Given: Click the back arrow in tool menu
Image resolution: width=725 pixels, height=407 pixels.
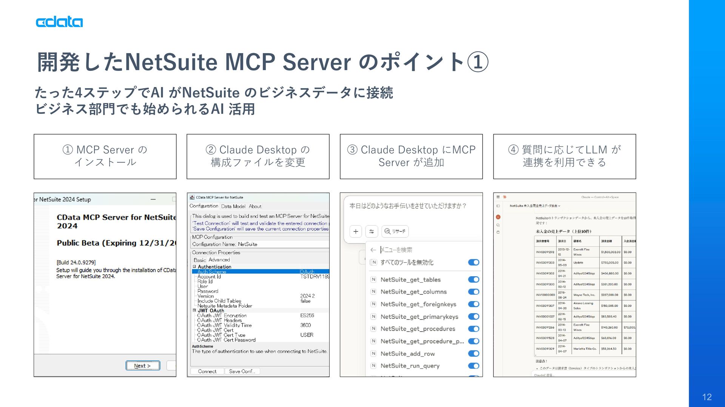Looking at the screenshot, I should pyautogui.click(x=373, y=250).
